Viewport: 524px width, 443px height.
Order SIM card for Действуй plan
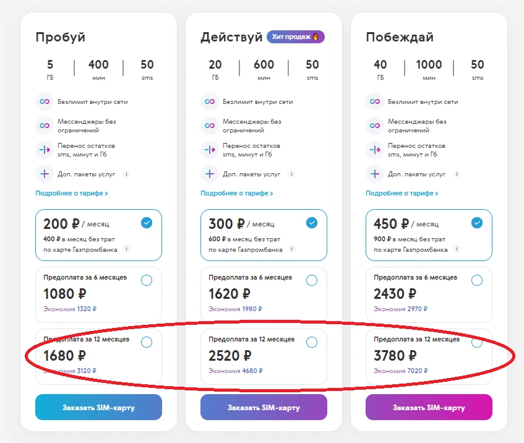tap(264, 407)
